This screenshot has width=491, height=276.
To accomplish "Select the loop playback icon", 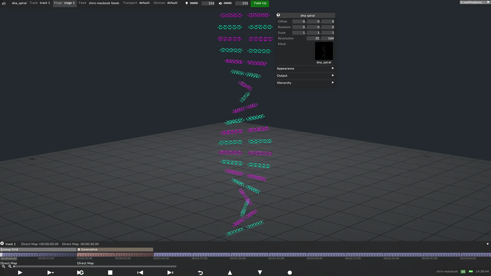I will 80,272.
